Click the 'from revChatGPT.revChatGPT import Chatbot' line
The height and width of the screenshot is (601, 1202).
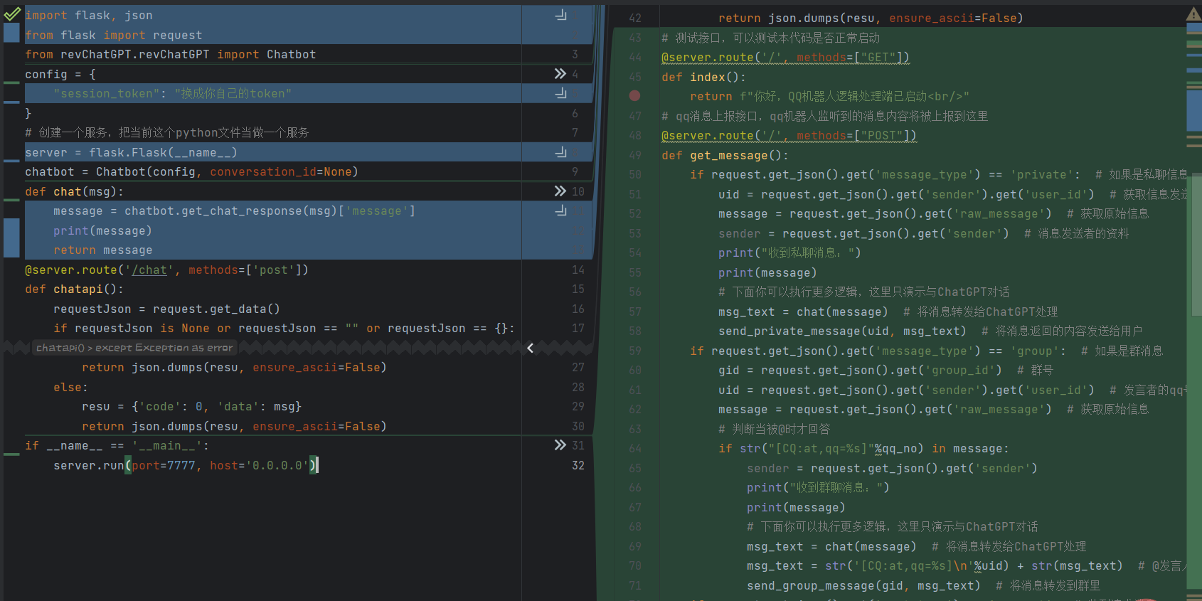171,55
